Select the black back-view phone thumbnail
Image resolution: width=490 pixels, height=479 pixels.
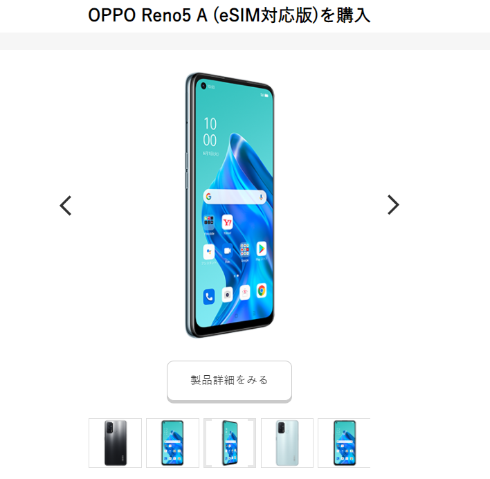[x=116, y=443]
